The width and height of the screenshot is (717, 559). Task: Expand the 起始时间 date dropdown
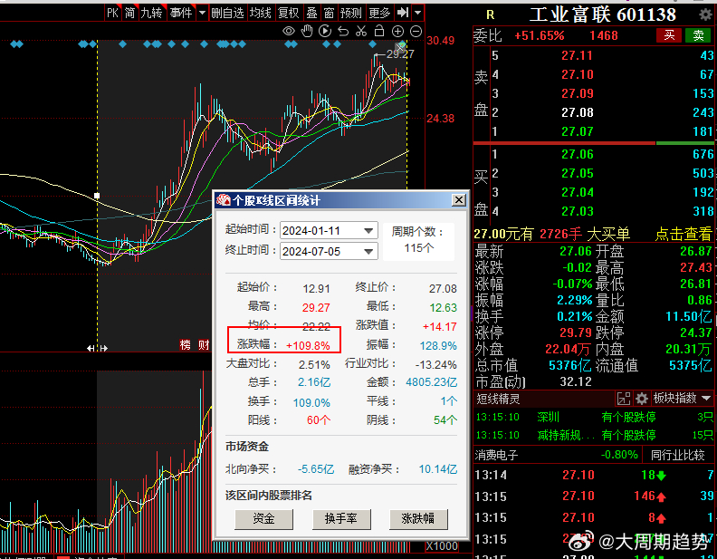pos(368,230)
